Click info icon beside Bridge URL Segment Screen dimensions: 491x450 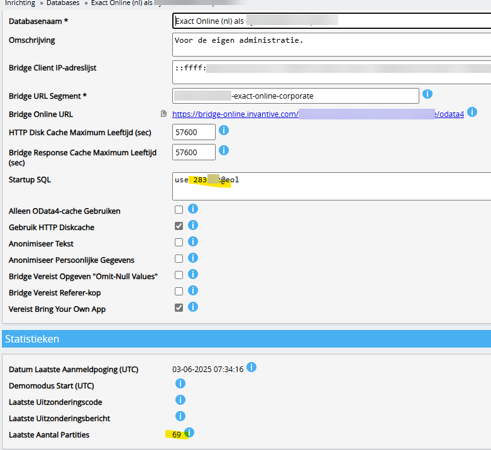[428, 94]
